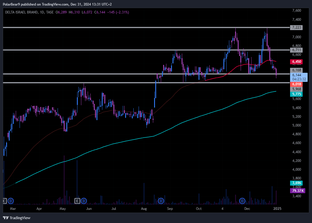Click the O6,289 open value

pos(61,12)
